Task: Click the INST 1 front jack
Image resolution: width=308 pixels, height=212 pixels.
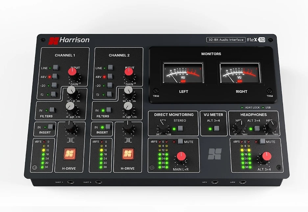Action: tap(71, 182)
